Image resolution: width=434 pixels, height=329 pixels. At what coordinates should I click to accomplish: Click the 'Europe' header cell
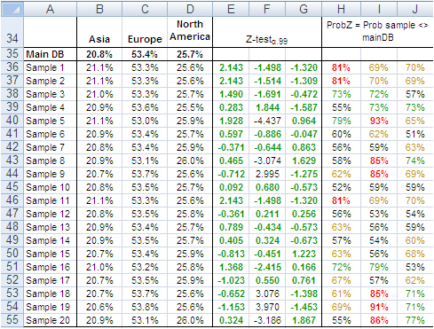click(x=145, y=32)
